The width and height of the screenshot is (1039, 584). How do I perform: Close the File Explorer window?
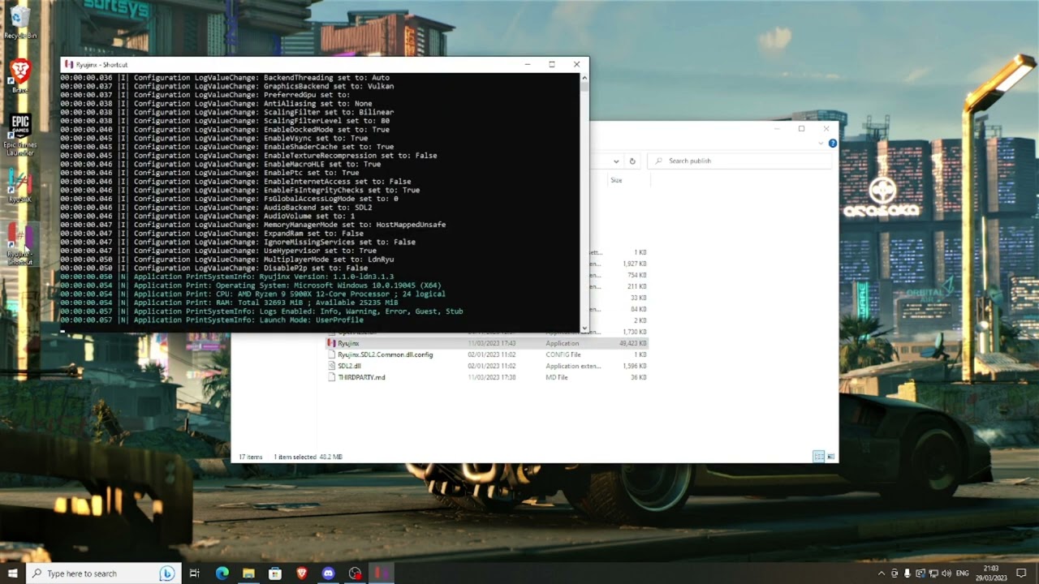pyautogui.click(x=826, y=129)
